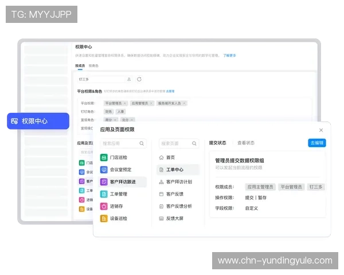Open the 去管理 link beside 平台权限&角色

tap(170, 91)
